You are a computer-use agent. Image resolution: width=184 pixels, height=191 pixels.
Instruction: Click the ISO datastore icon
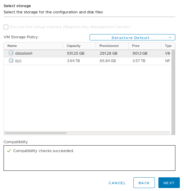(11, 61)
